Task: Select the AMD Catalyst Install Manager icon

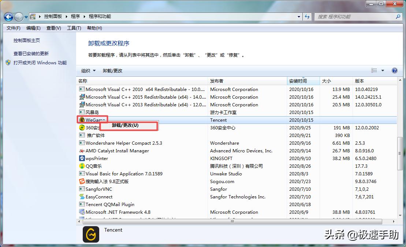Action: coord(81,151)
